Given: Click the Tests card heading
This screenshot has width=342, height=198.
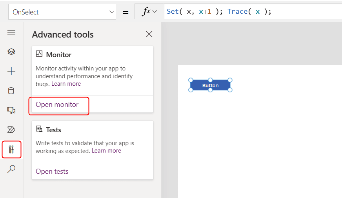Looking at the screenshot, I should (x=54, y=130).
